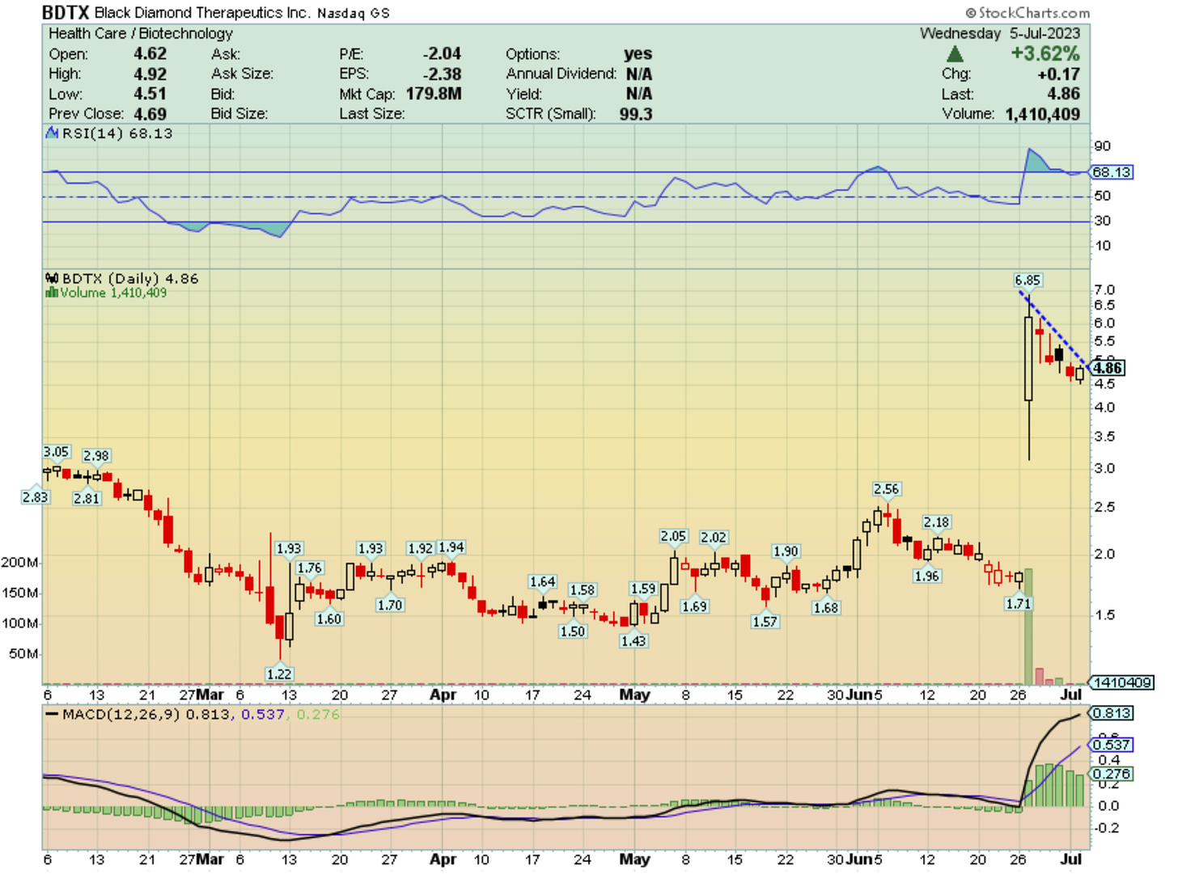
Task: Click the green up-arrow change icon
Action: pyautogui.click(x=955, y=54)
